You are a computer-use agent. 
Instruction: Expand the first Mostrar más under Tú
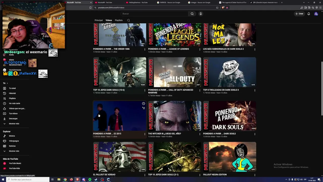14,124
